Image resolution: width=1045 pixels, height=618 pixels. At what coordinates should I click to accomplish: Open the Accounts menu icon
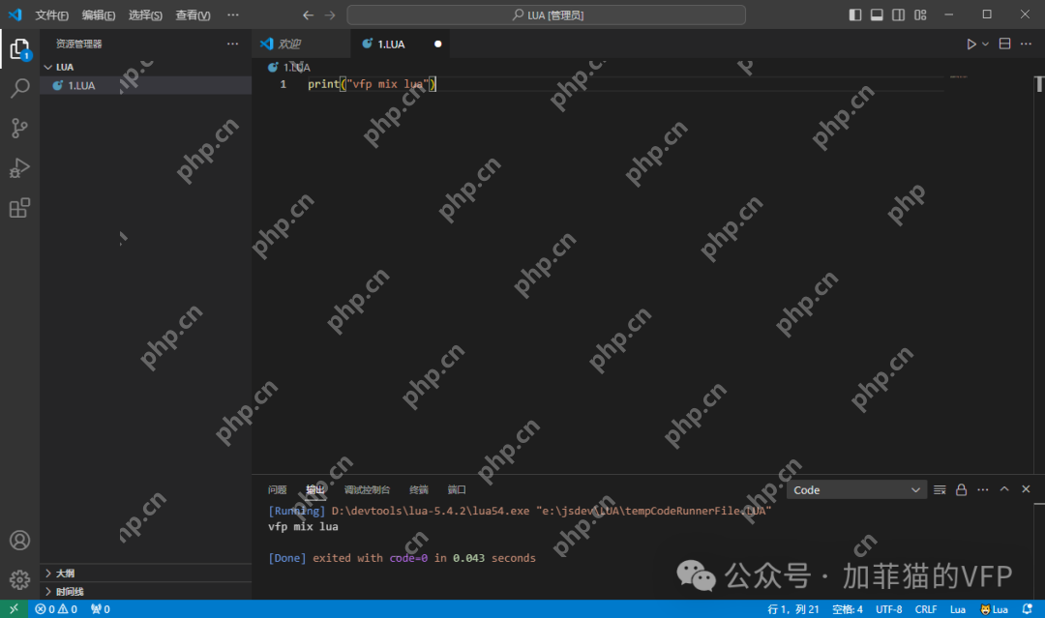point(19,540)
